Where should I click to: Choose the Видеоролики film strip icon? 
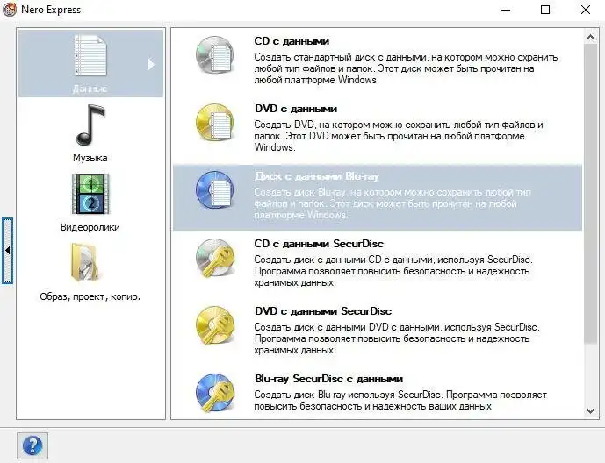(x=90, y=194)
